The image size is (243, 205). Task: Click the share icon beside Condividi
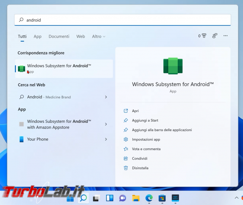[x=126, y=159]
